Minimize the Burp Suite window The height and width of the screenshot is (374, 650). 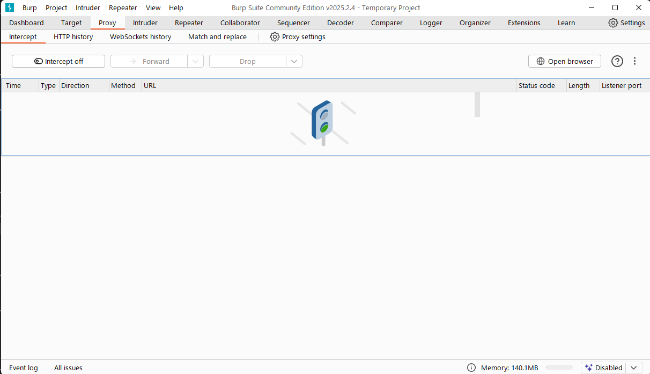(x=592, y=8)
